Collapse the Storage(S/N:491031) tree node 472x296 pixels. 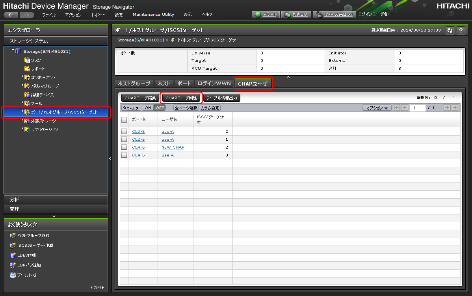coord(13,50)
